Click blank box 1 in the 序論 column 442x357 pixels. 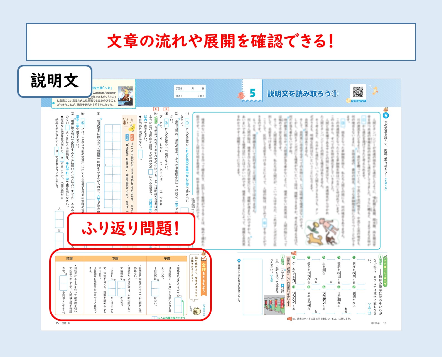[x=178, y=305]
